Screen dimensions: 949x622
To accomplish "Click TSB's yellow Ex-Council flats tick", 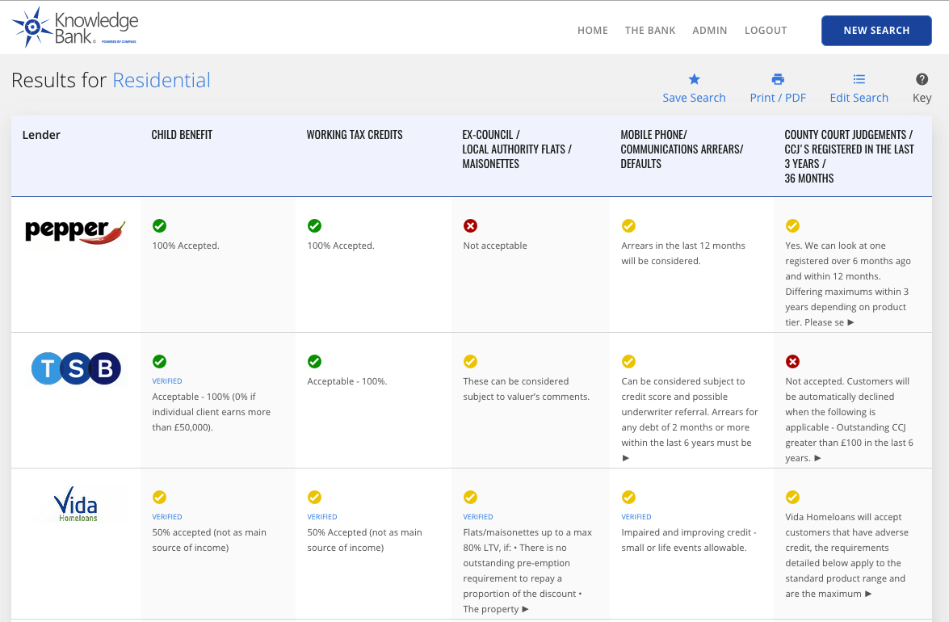I will 470,361.
